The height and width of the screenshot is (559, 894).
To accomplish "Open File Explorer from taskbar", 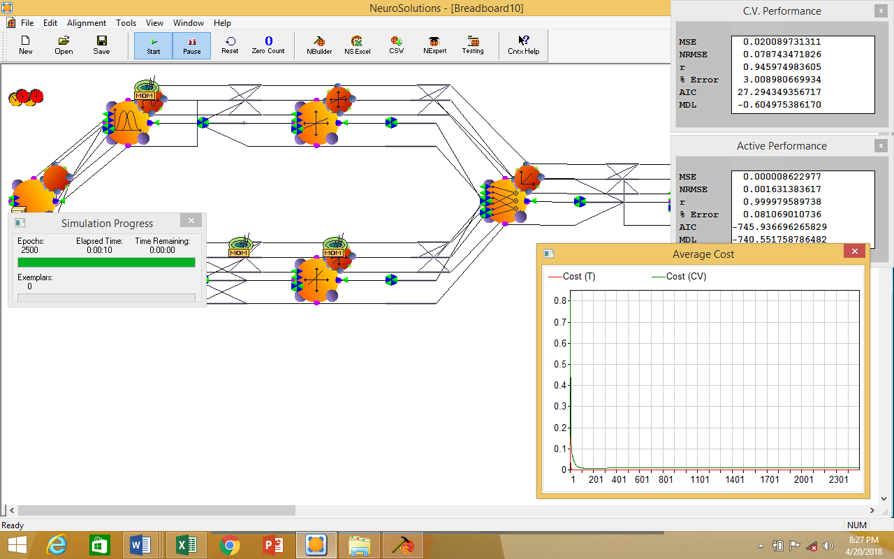I will tap(359, 545).
